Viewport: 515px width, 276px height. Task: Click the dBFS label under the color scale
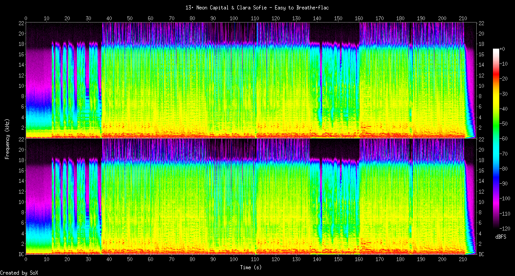click(x=501, y=236)
